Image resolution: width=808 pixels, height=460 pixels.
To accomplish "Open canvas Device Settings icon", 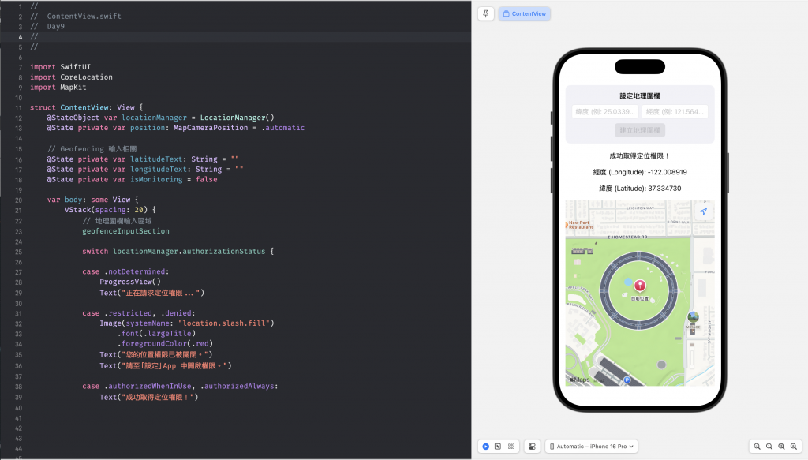I will (x=533, y=447).
